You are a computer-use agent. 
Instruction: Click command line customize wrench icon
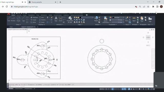tap(7, 87)
